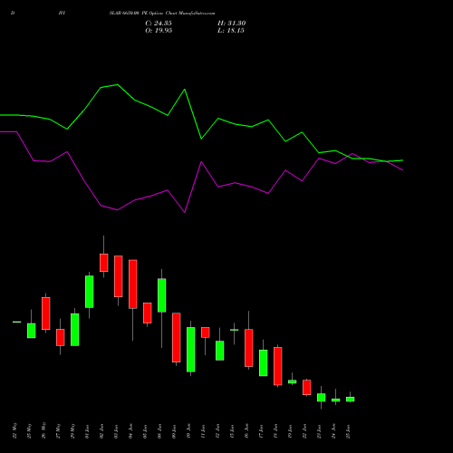Select the 10 Jun date label

[188, 431]
